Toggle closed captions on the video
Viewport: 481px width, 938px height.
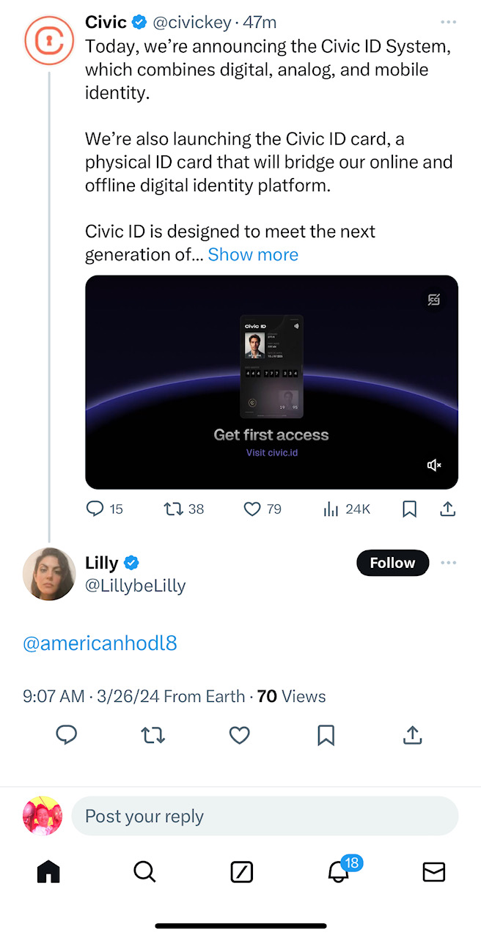tap(434, 300)
